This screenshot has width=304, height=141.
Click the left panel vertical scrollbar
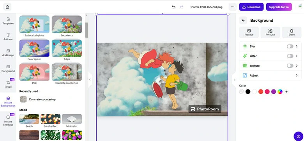coord(87,30)
